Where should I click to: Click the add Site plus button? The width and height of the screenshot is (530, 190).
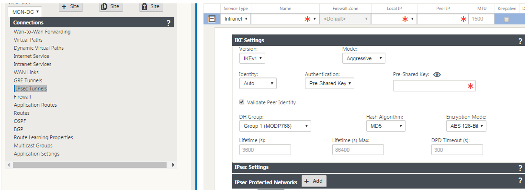coord(71,6)
